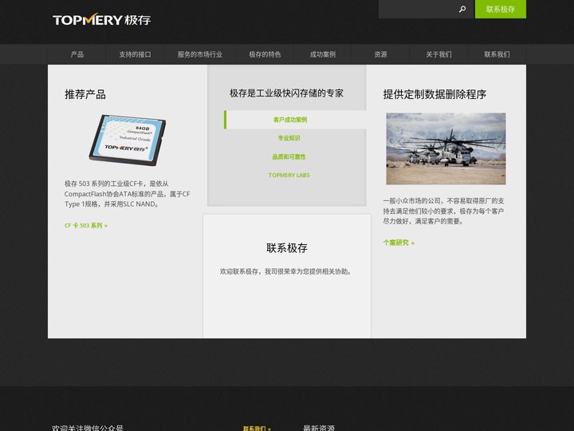This screenshot has height=431, width=574.
Task: Click the 一般小众市场的公司 paragraph text
Action: (x=443, y=211)
